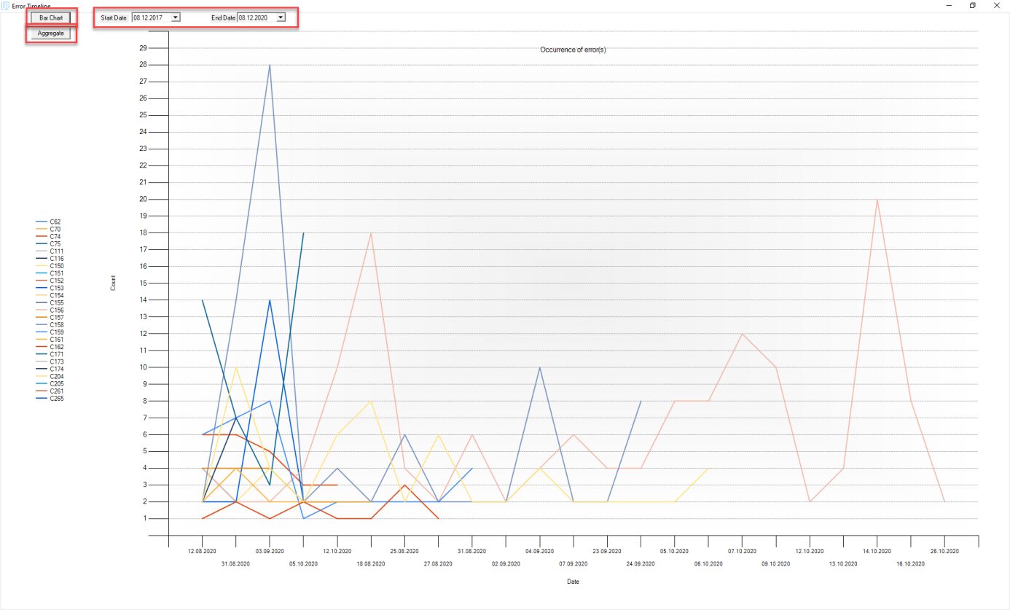
Task: Select the C62 legend entry
Action: (55, 222)
